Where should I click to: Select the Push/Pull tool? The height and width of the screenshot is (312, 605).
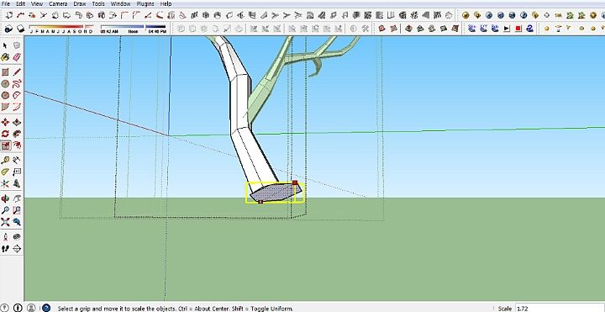coord(17,123)
